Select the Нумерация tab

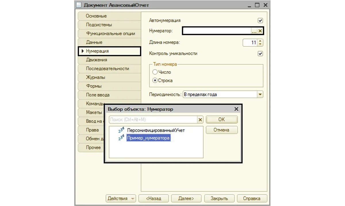pos(109,51)
